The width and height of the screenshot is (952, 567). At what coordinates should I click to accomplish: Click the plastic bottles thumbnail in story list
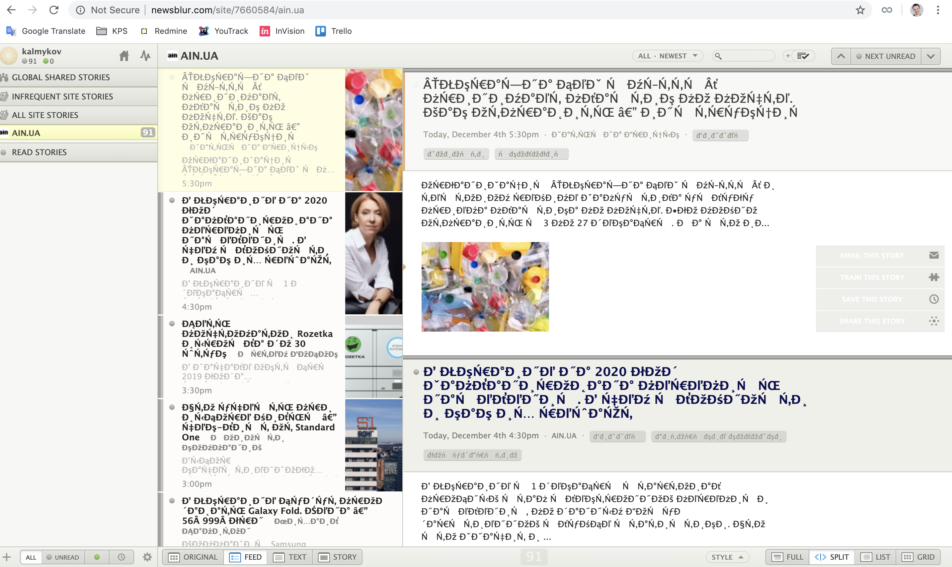(374, 130)
